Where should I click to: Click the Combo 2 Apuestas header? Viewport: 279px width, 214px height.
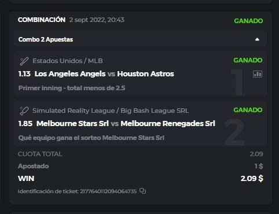click(x=141, y=39)
